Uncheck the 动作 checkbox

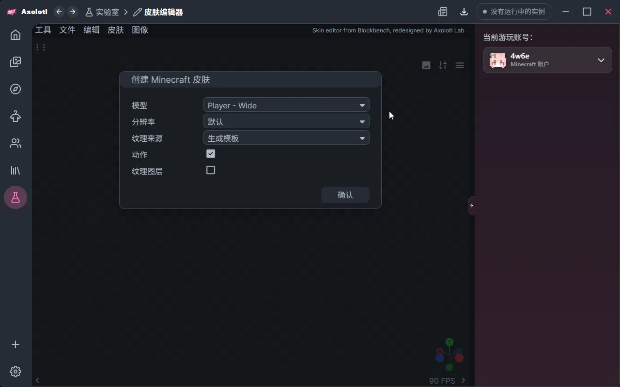tap(211, 154)
